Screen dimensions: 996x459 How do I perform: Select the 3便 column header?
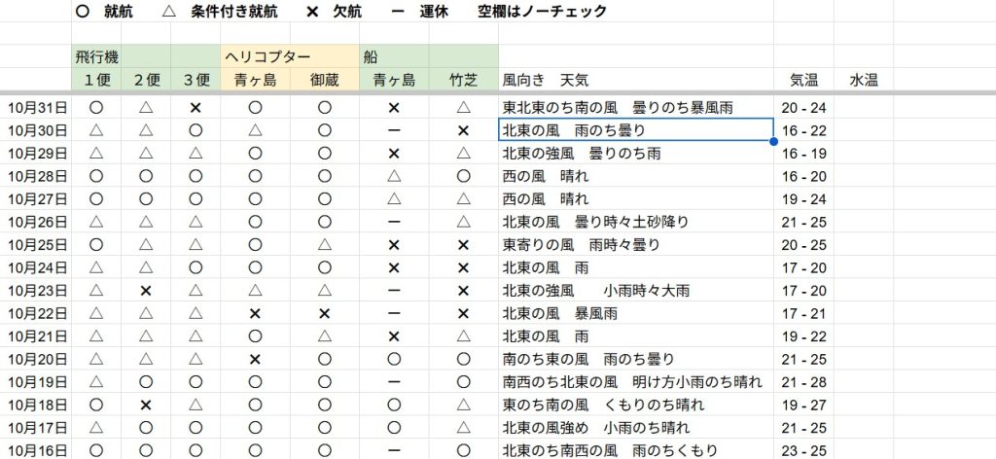click(x=196, y=80)
